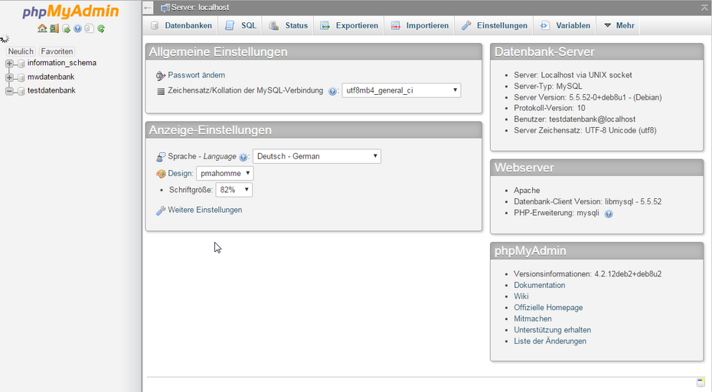Select the information_schema database name
712x392 pixels.
point(62,63)
